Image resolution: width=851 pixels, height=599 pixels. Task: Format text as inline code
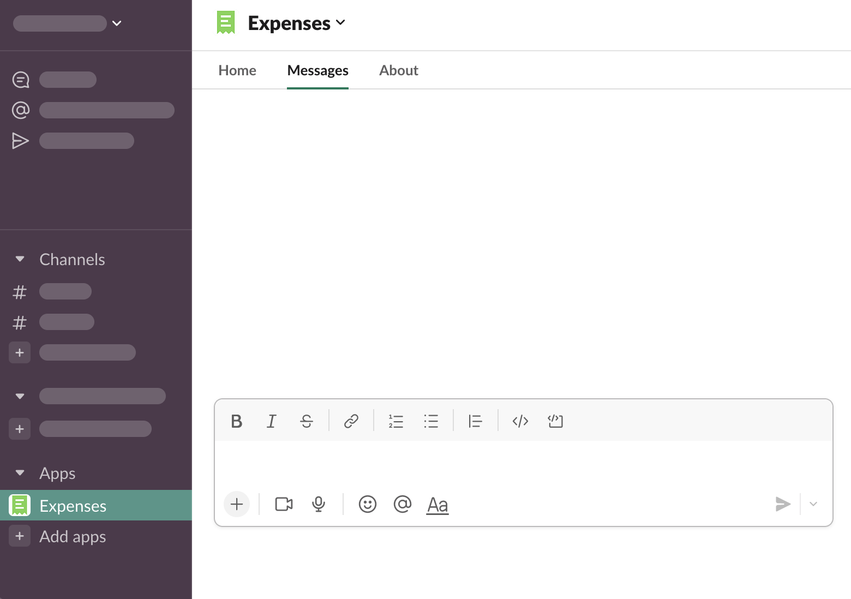[520, 421]
